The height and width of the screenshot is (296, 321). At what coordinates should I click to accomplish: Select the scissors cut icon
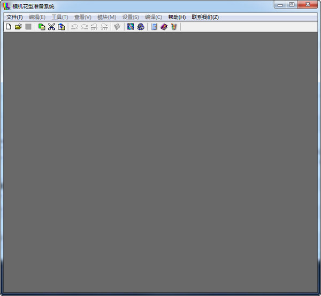coord(51,27)
